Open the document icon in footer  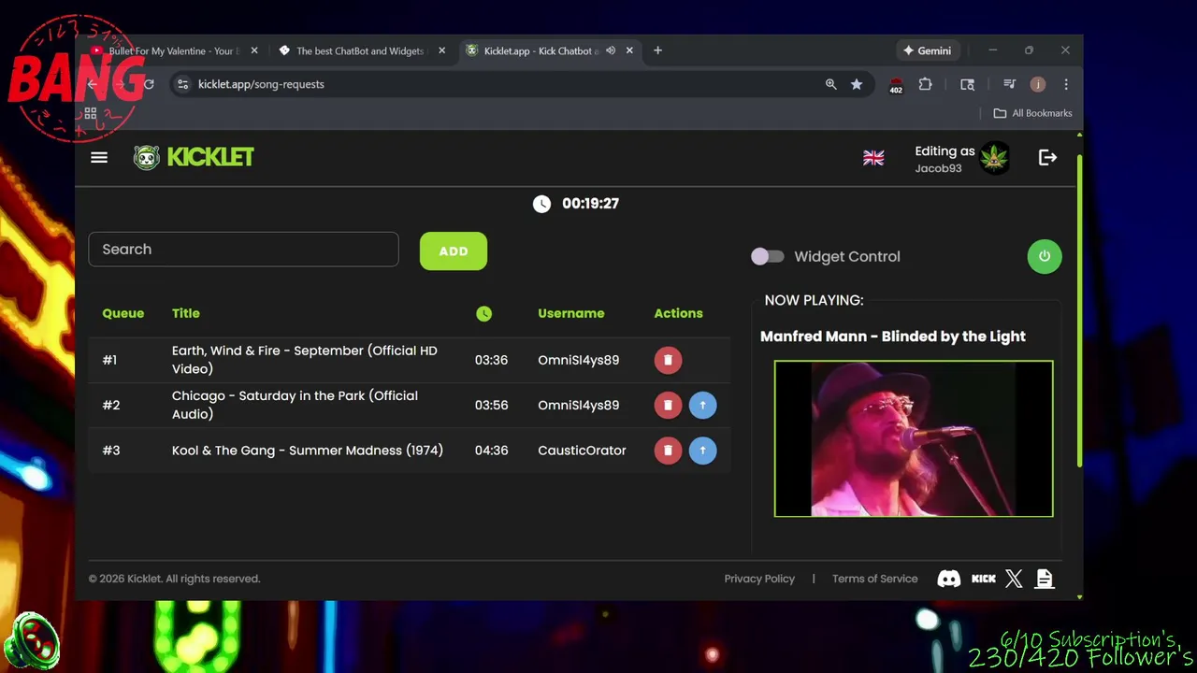tap(1045, 579)
